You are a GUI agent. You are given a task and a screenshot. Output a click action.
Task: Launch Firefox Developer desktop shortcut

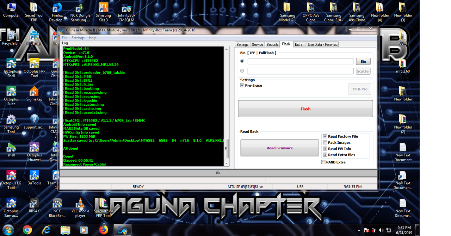coord(57,12)
